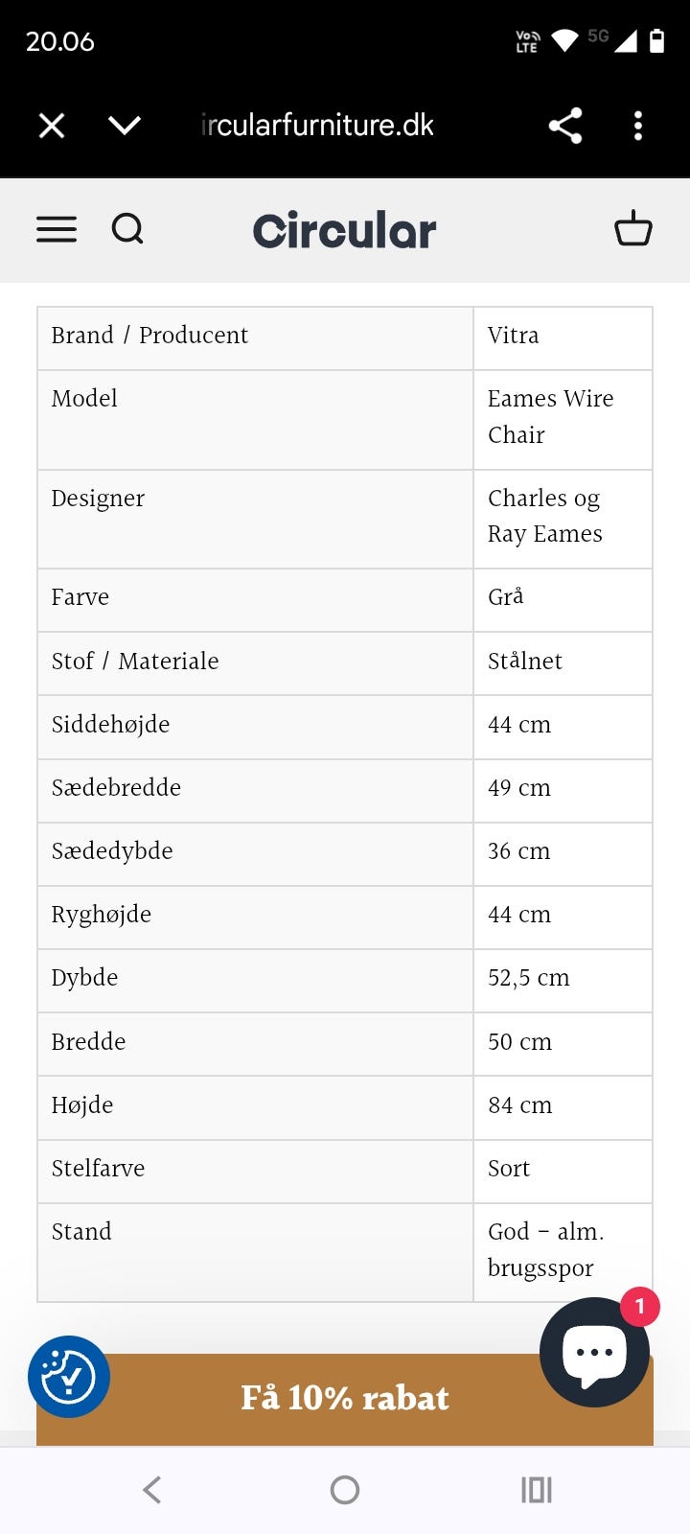Open the site search

coord(127,228)
